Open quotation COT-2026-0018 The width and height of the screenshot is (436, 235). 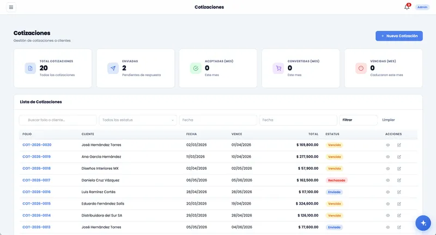pyautogui.click(x=37, y=169)
